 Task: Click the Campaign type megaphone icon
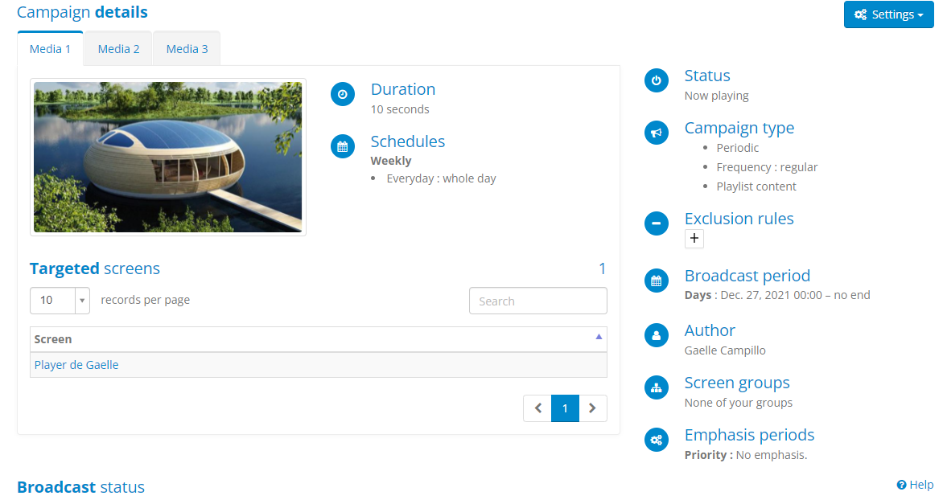657,133
